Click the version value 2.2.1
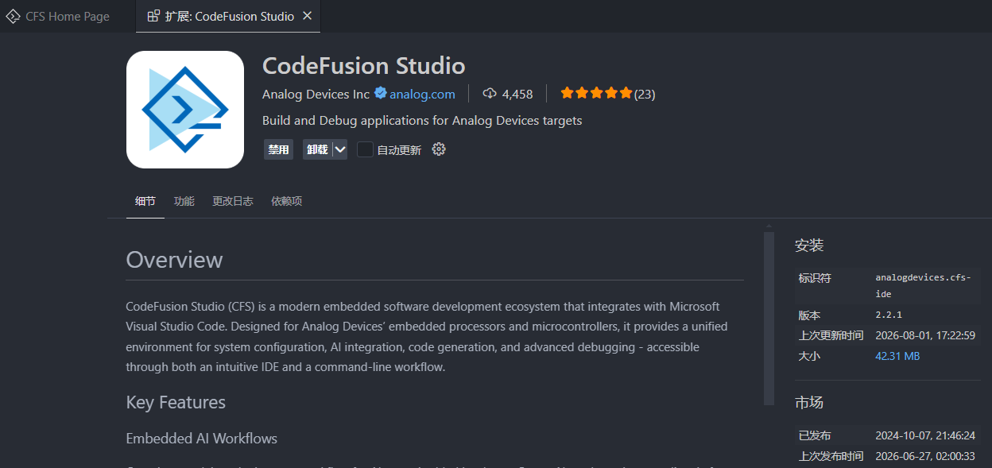Viewport: 992px width, 468px height. point(889,315)
